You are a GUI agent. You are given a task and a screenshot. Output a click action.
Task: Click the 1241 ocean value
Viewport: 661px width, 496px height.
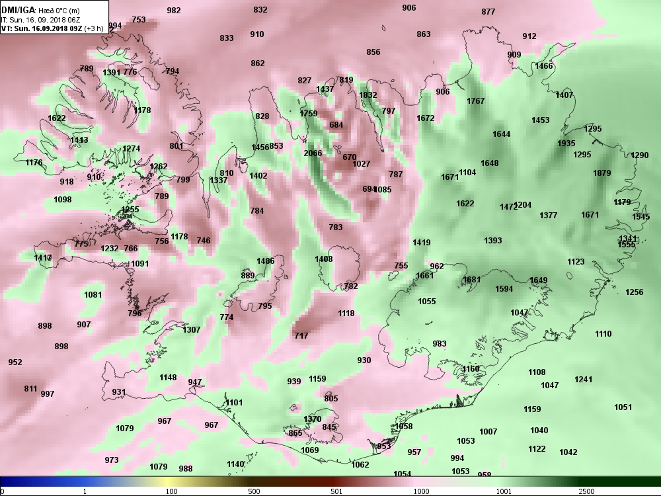(584, 380)
